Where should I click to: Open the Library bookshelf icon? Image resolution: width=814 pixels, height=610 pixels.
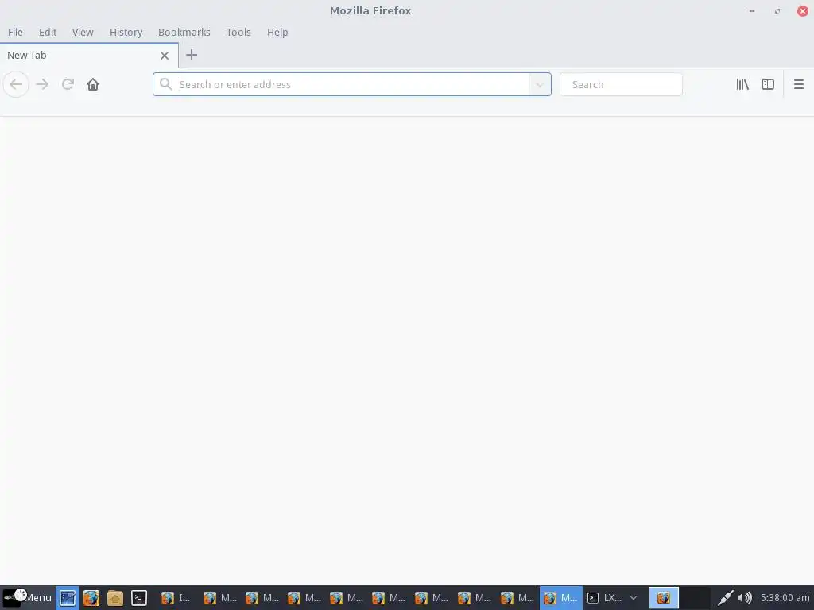[742, 84]
